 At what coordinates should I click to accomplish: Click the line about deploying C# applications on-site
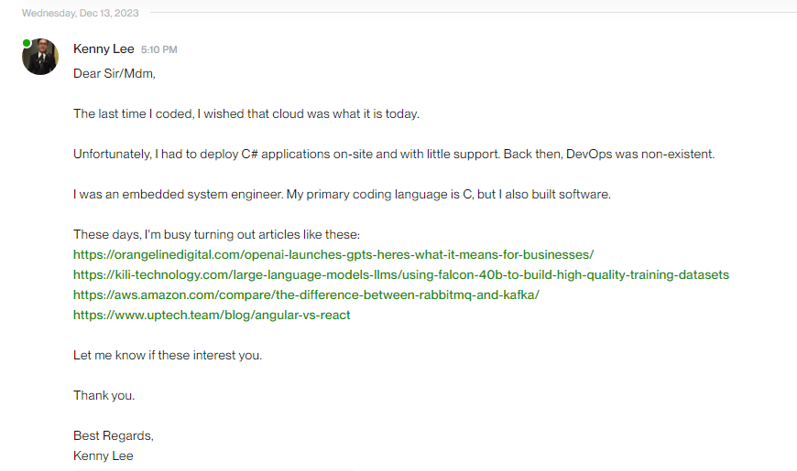(394, 154)
